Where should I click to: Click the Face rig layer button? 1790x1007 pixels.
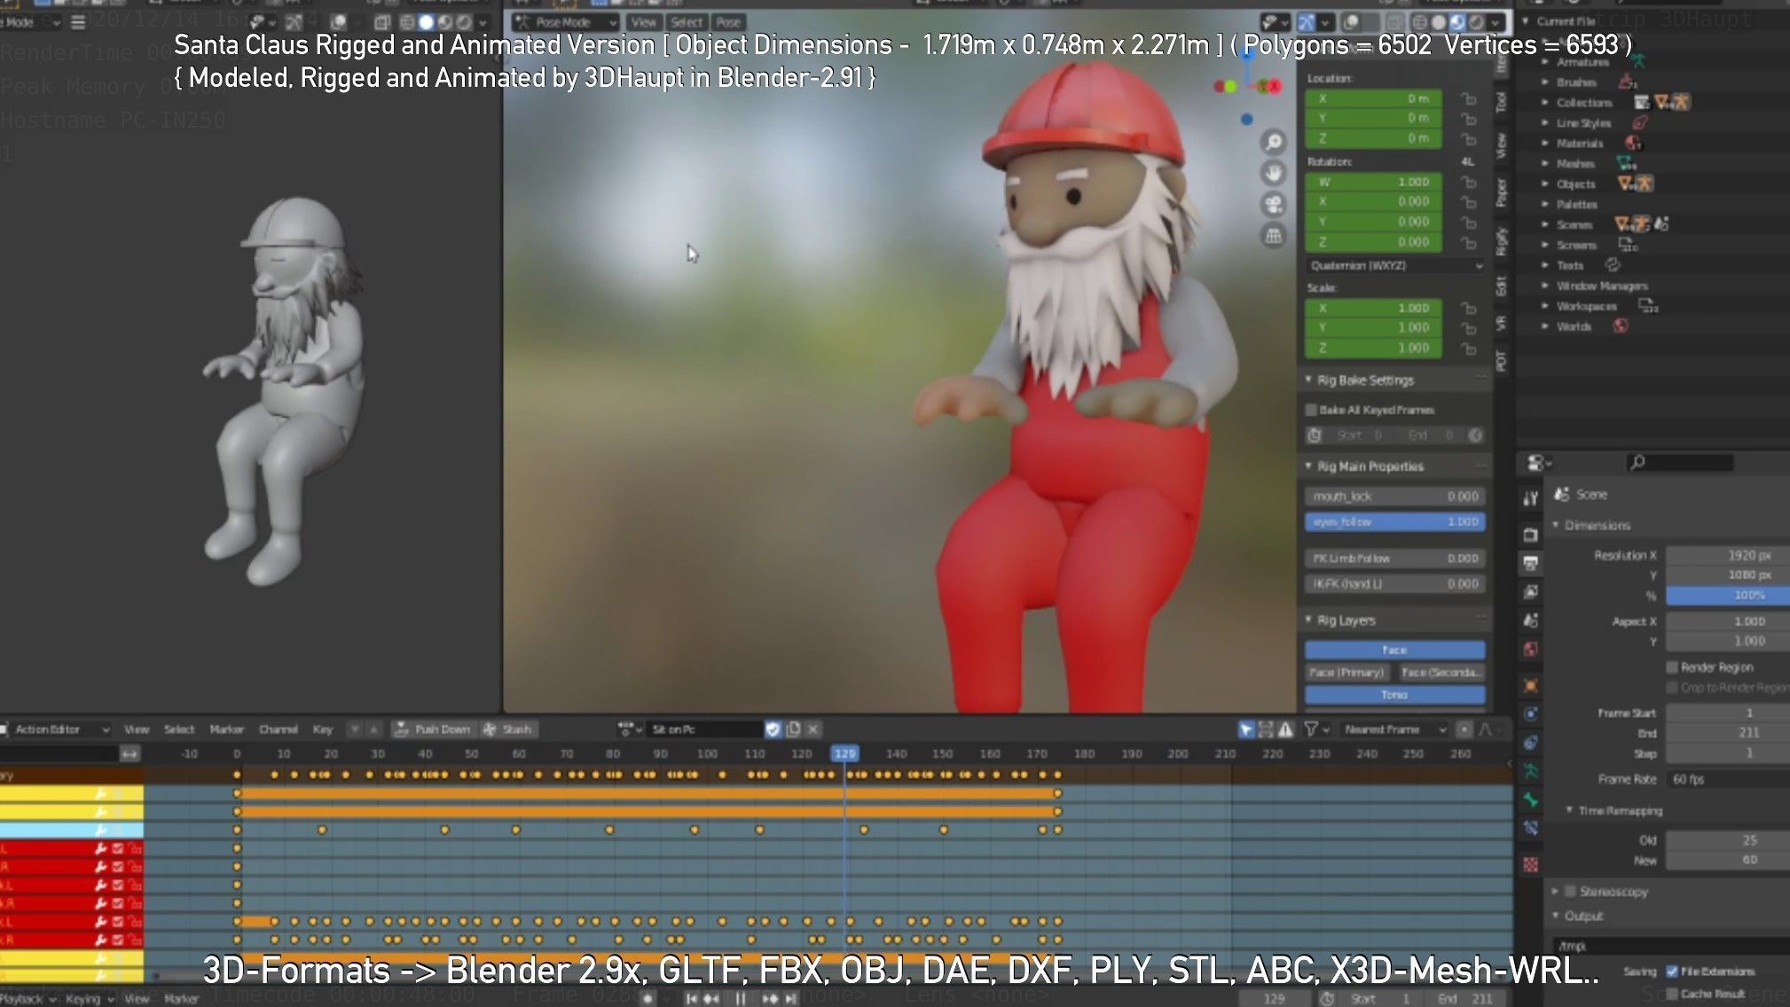click(x=1395, y=650)
